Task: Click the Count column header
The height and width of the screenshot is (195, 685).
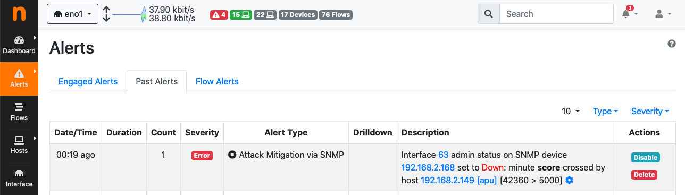Action: [x=163, y=132]
